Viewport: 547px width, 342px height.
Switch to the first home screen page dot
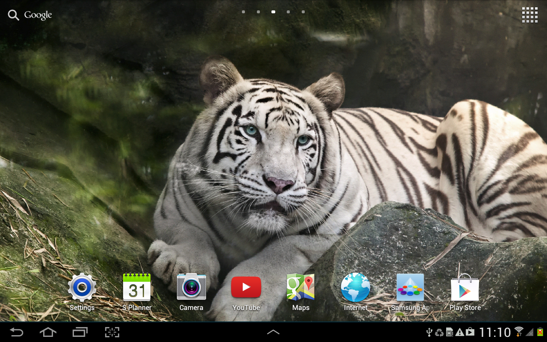(243, 12)
